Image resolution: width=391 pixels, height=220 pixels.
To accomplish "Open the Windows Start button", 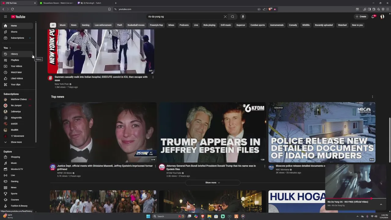I will pyautogui.click(x=148, y=216).
